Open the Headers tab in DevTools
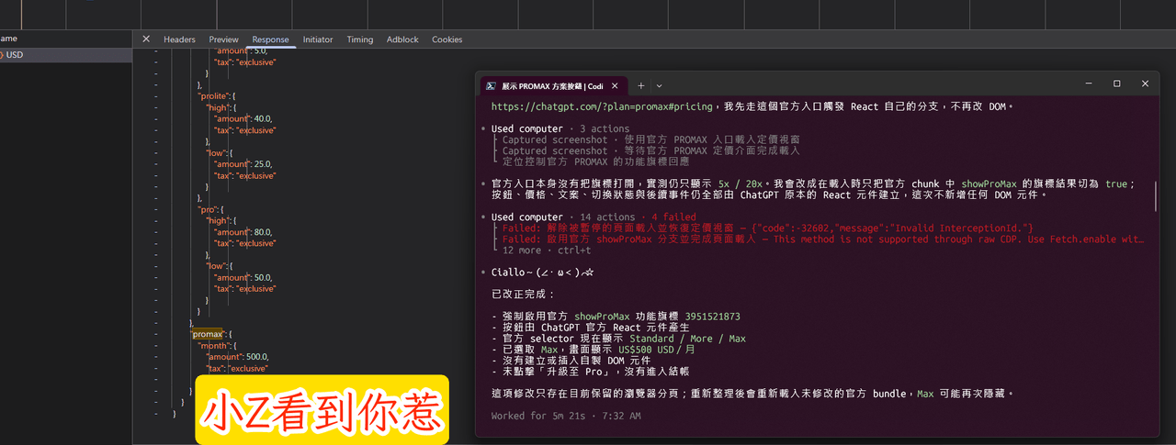 [x=179, y=39]
